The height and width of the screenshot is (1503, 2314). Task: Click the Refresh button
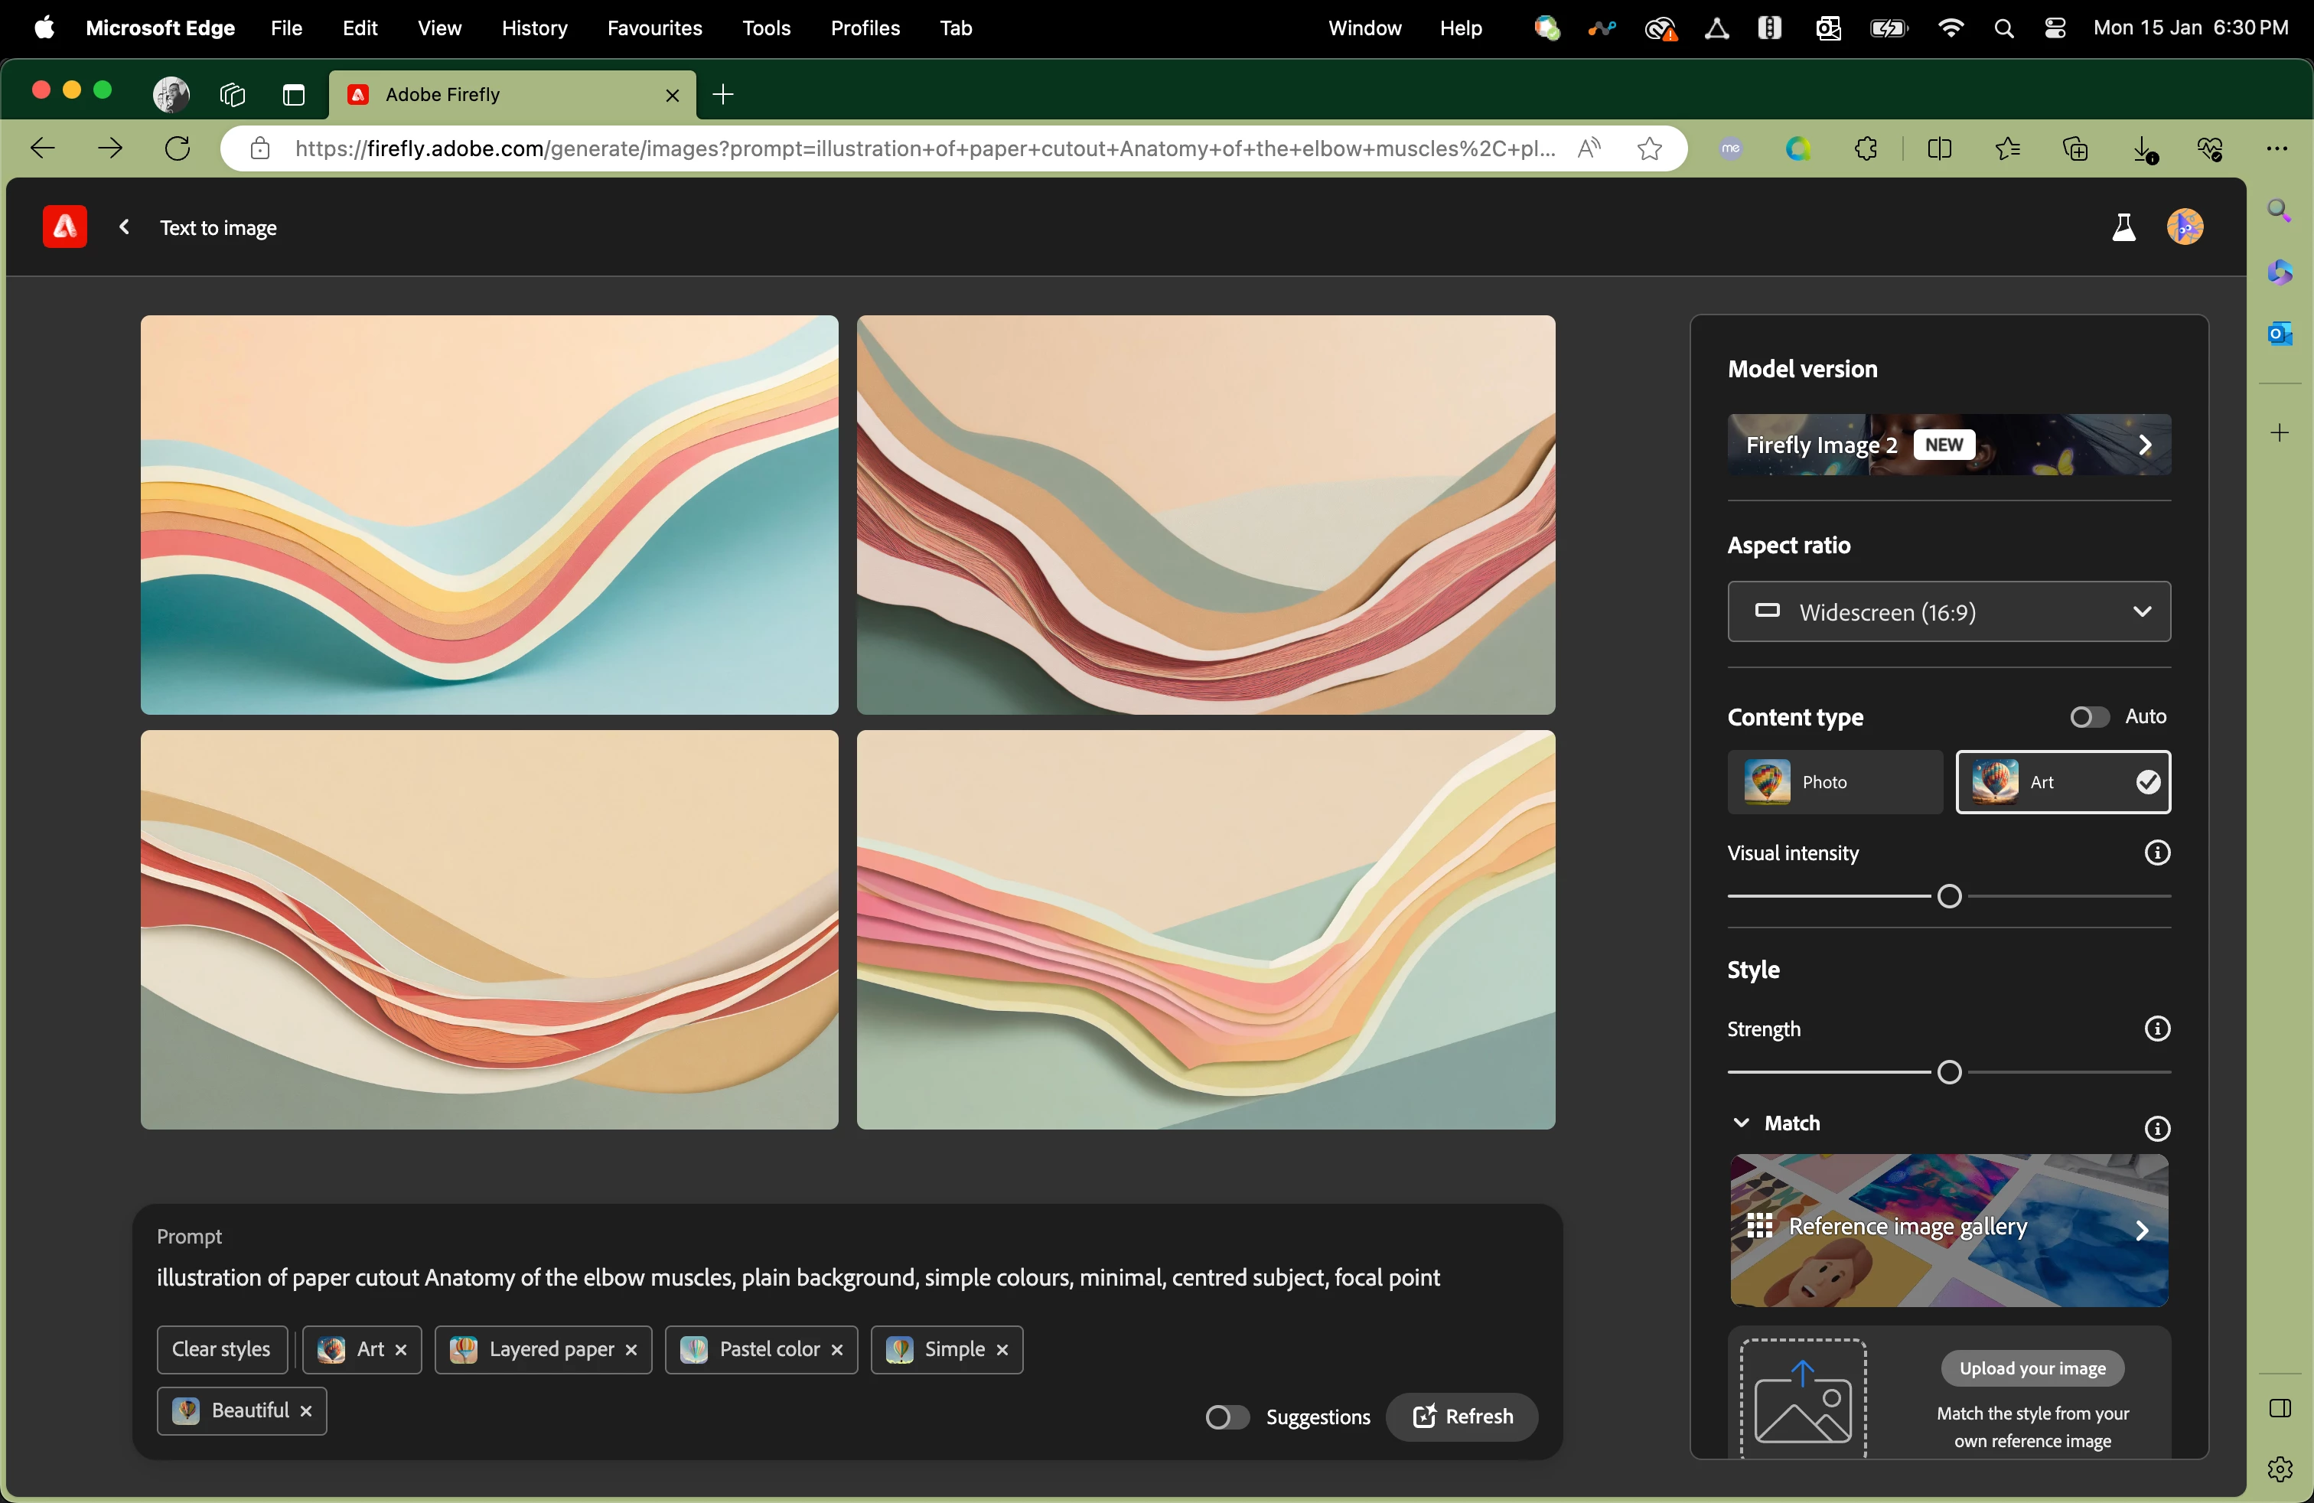point(1462,1417)
